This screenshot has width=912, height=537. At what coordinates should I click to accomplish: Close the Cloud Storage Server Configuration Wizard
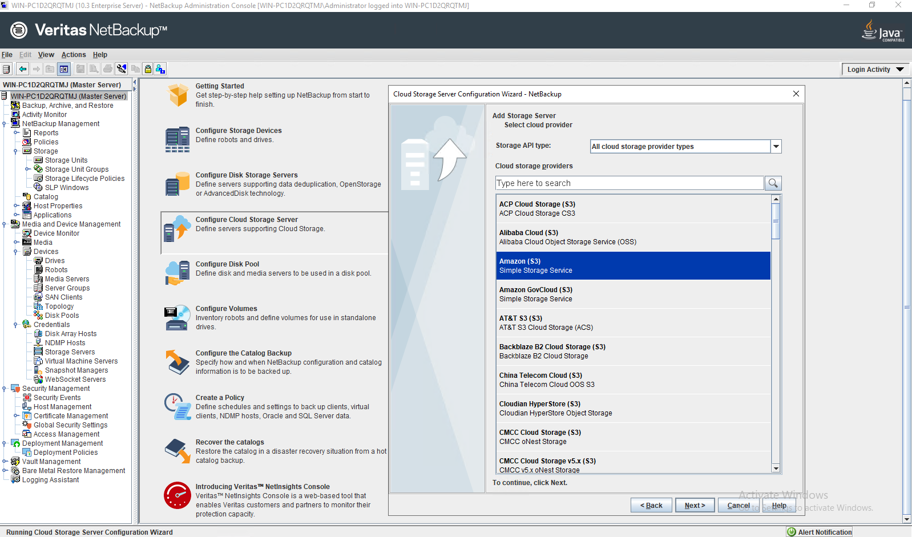[x=796, y=94]
